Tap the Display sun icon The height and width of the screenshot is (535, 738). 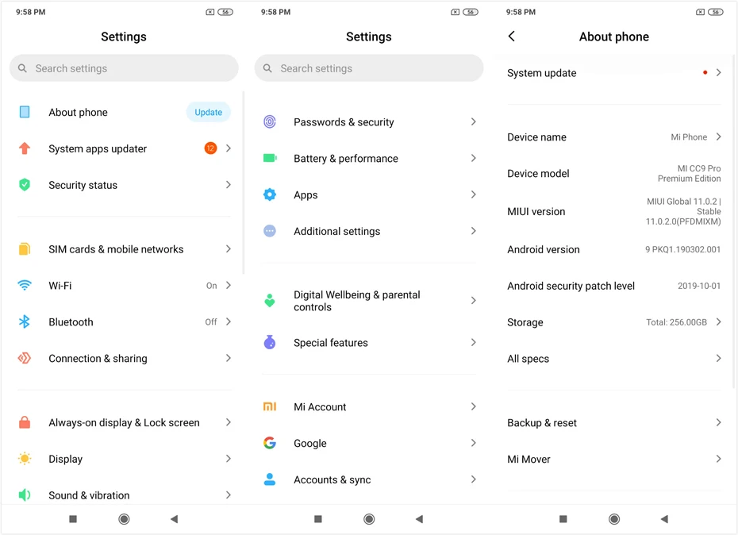[x=25, y=458]
